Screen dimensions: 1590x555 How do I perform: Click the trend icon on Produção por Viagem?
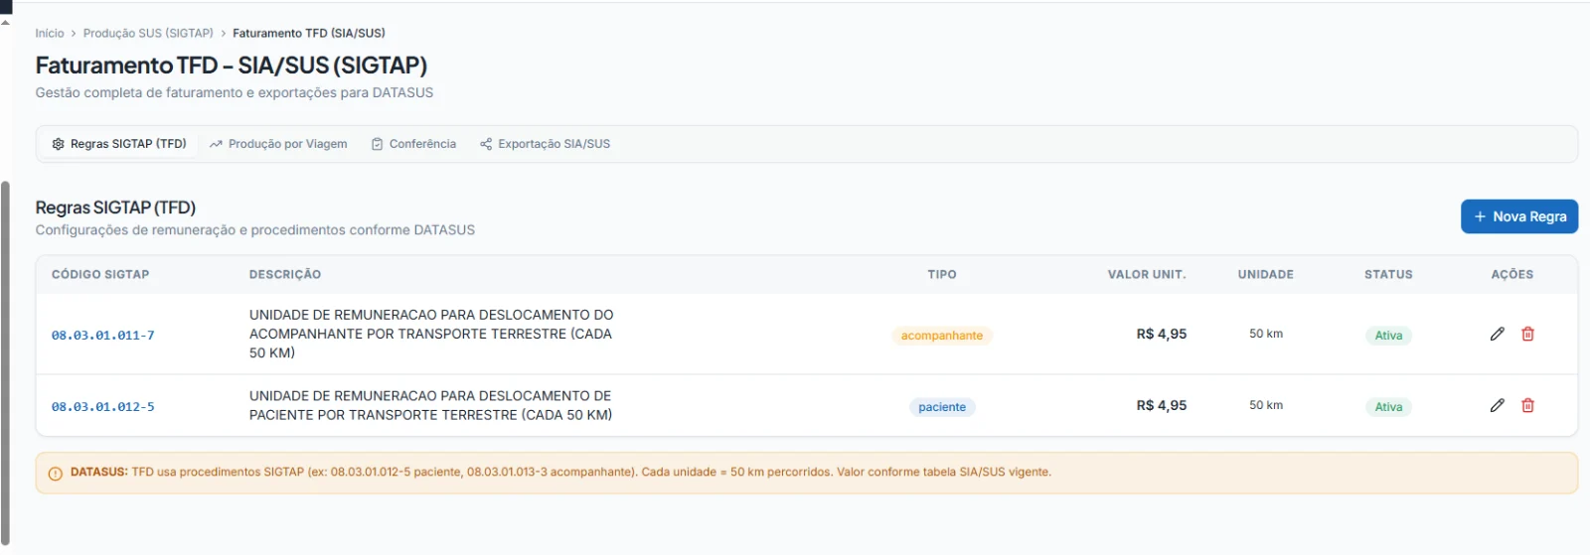[x=216, y=144]
